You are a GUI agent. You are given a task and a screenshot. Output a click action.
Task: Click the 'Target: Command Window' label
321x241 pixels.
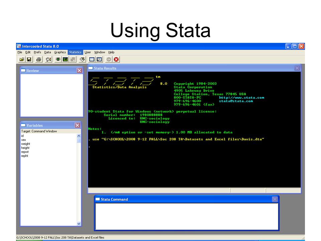[39, 131]
